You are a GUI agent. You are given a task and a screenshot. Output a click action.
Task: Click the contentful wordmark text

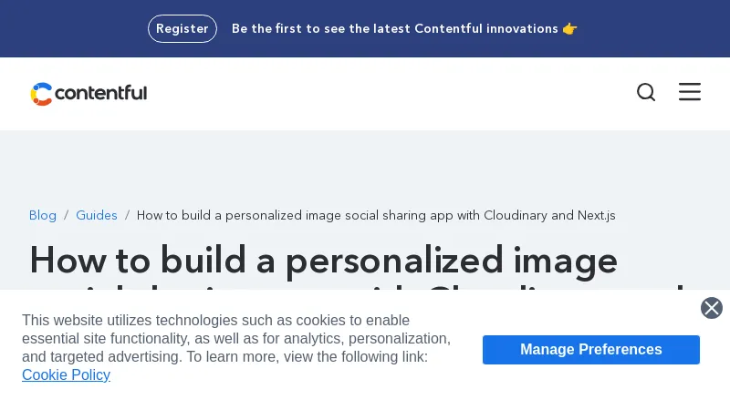(x=100, y=93)
